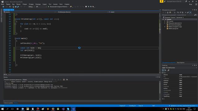Click the vertical scrollbar of code editor
Image resolution: width=198 pixels, height=111 pixels.
point(160,43)
